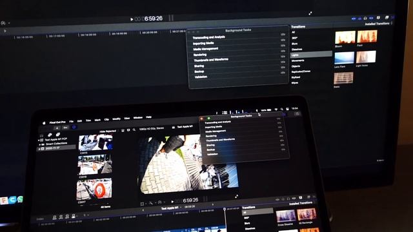Click play button below laptop viewer
413x232 pixels.
[172, 202]
